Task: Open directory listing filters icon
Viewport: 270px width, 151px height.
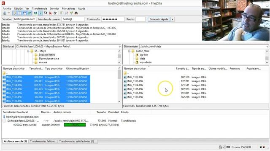Action: coord(62,13)
